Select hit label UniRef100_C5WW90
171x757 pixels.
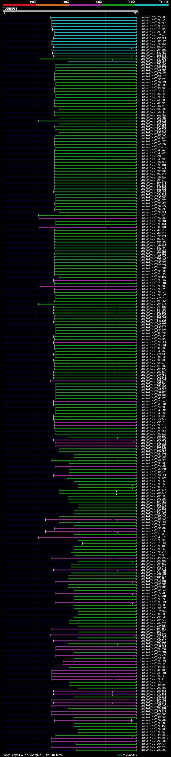[x=153, y=65]
